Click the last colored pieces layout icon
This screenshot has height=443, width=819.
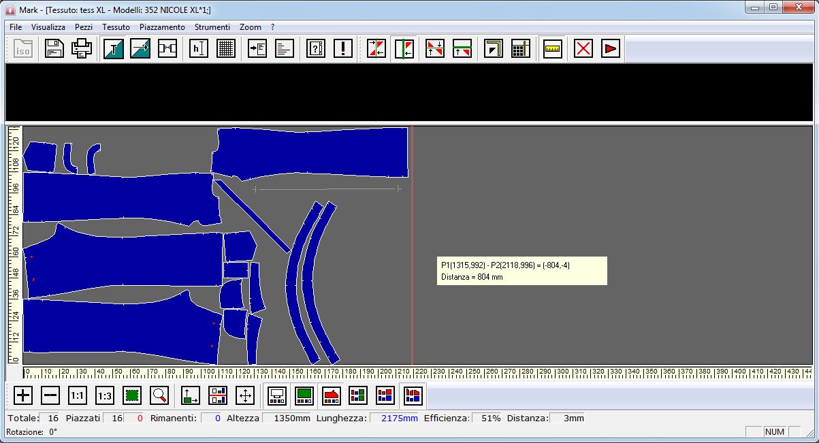click(413, 395)
